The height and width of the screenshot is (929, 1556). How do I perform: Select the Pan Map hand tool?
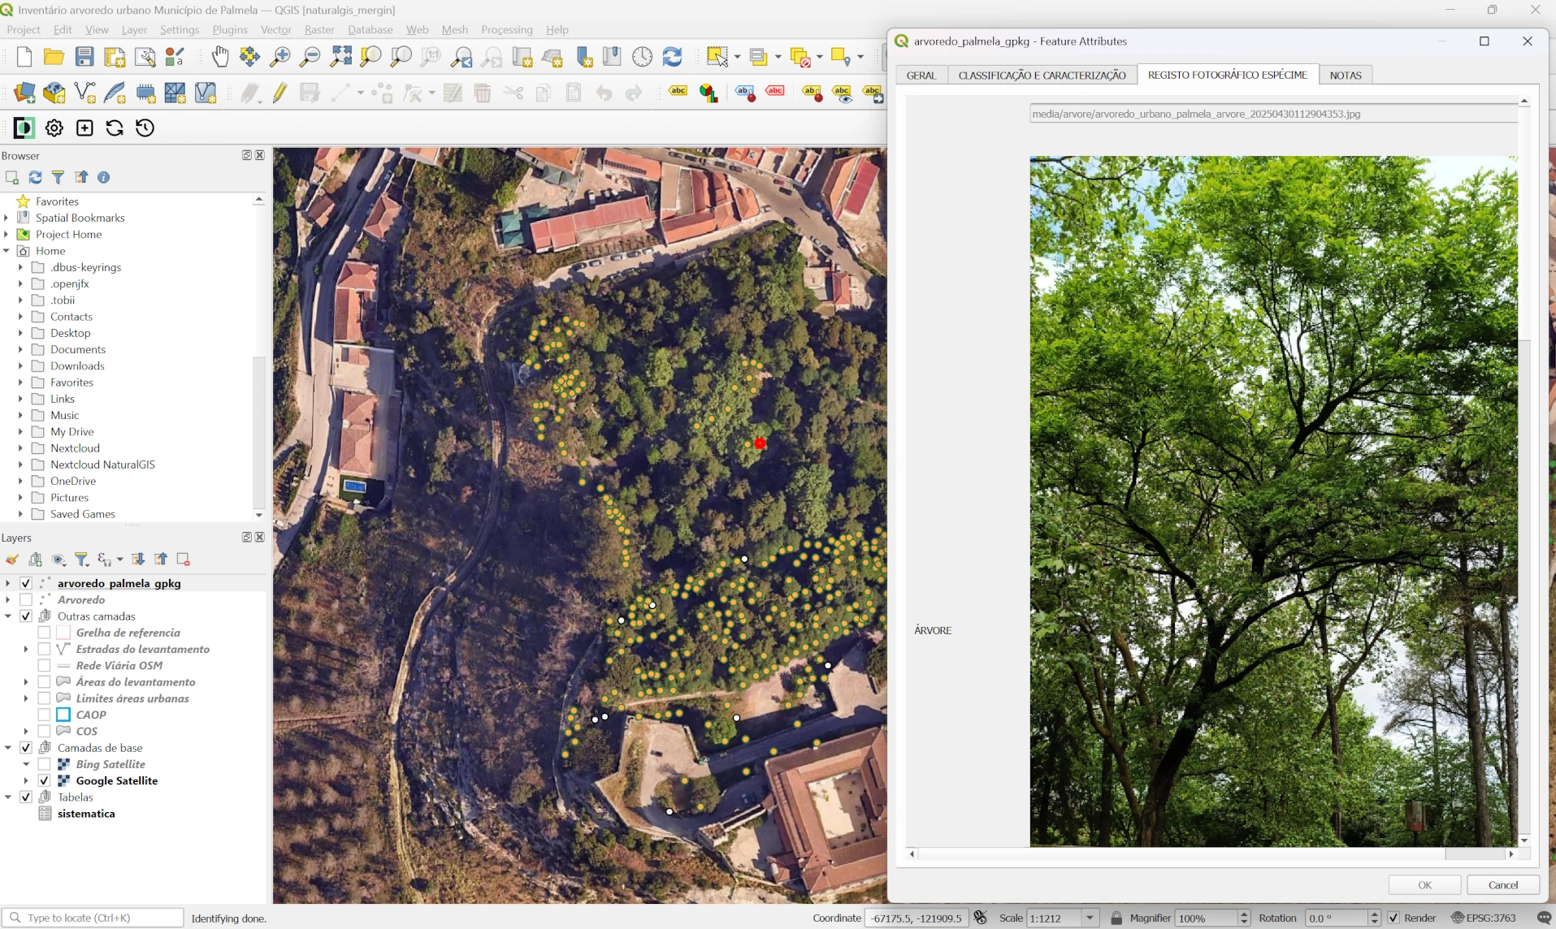[x=220, y=57]
